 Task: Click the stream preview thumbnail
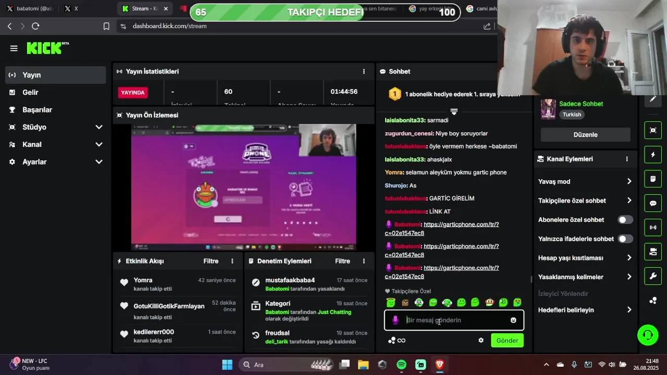(243, 187)
